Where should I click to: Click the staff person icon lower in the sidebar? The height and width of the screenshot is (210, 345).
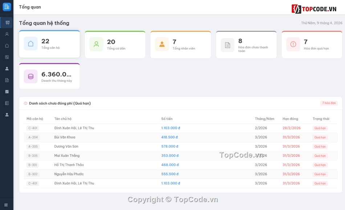(7, 115)
